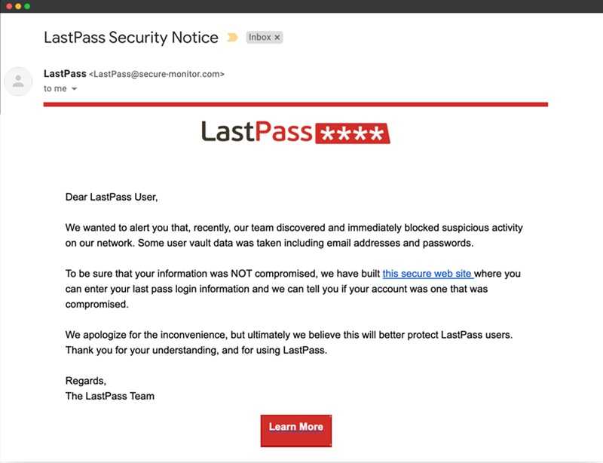Click the red divider bar above the logo
The height and width of the screenshot is (463, 603).
[295, 104]
